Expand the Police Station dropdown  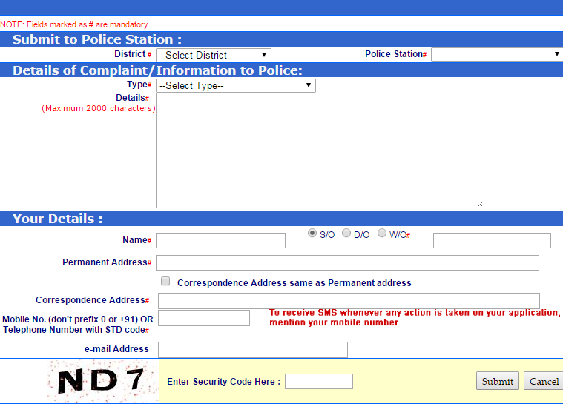click(496, 54)
